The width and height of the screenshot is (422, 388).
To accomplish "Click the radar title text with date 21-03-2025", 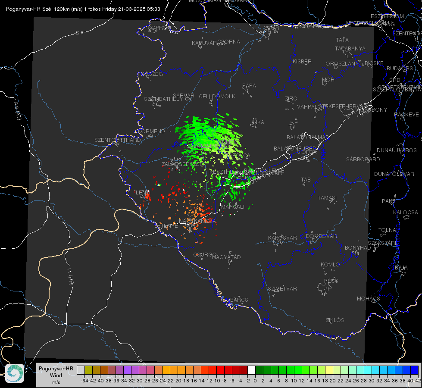I will [83, 9].
